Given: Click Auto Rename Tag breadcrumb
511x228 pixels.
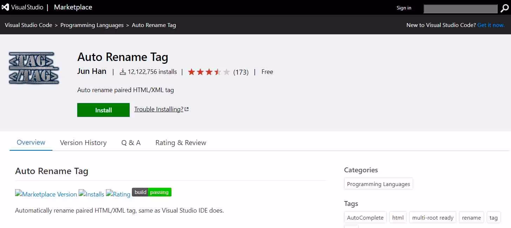Looking at the screenshot, I should pyautogui.click(x=154, y=25).
